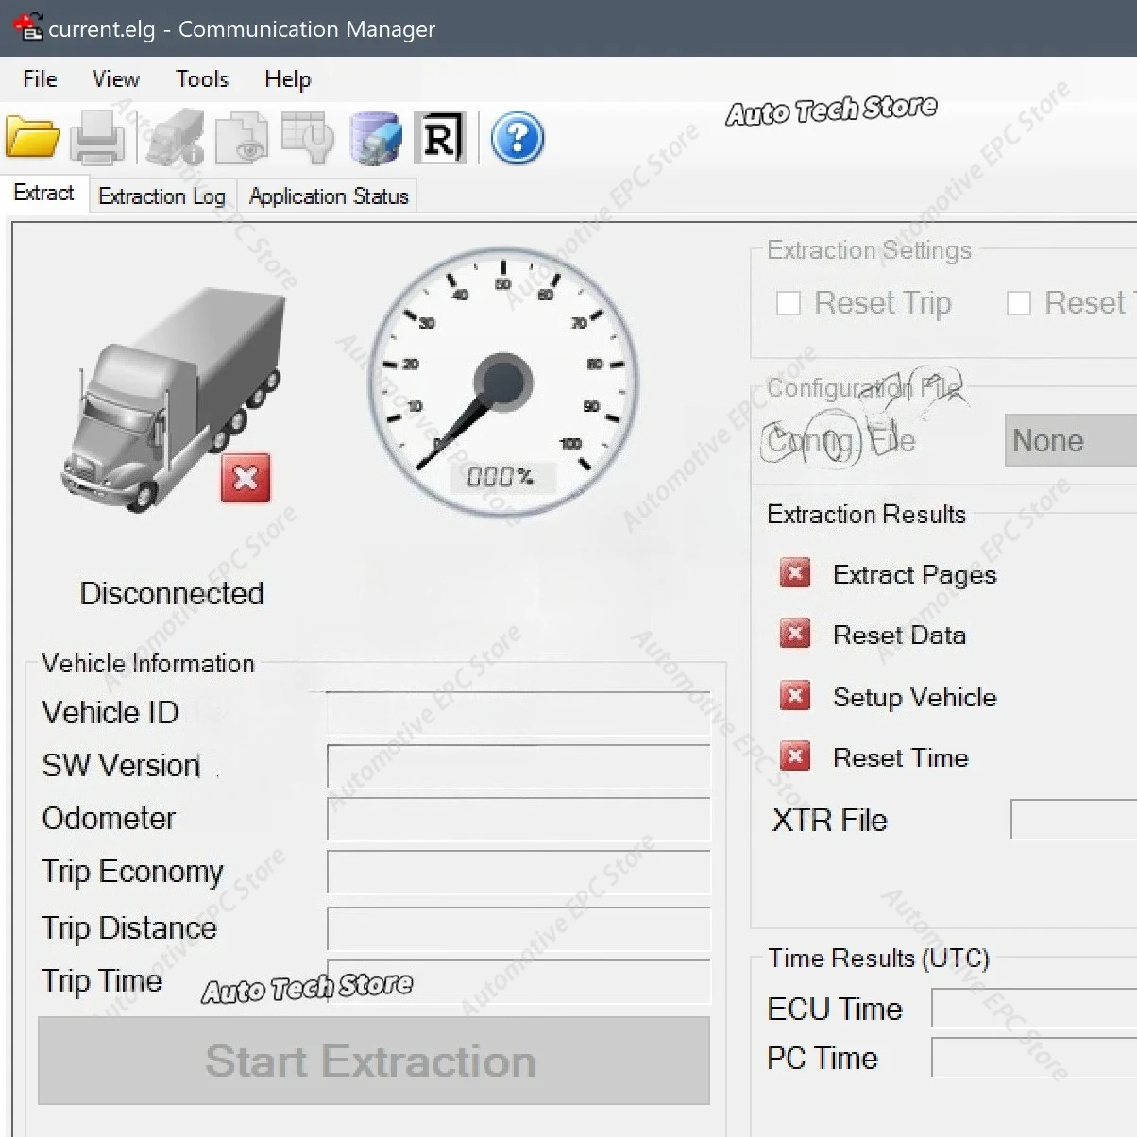Image resolution: width=1137 pixels, height=1137 pixels.
Task: Click the print toolbar icon
Action: [98, 138]
